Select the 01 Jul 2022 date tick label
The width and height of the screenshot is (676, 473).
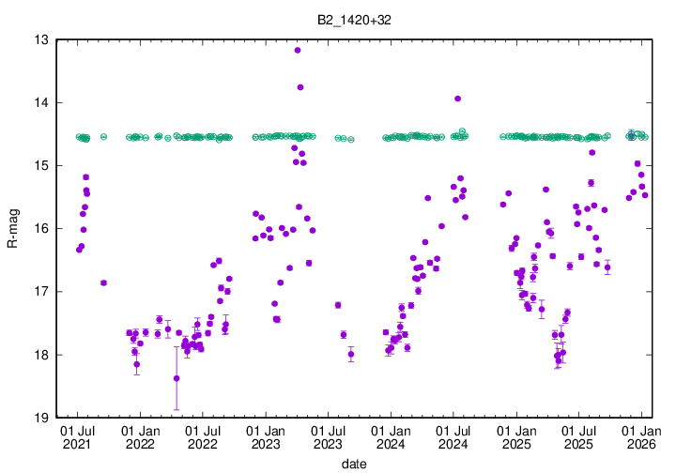(203, 436)
